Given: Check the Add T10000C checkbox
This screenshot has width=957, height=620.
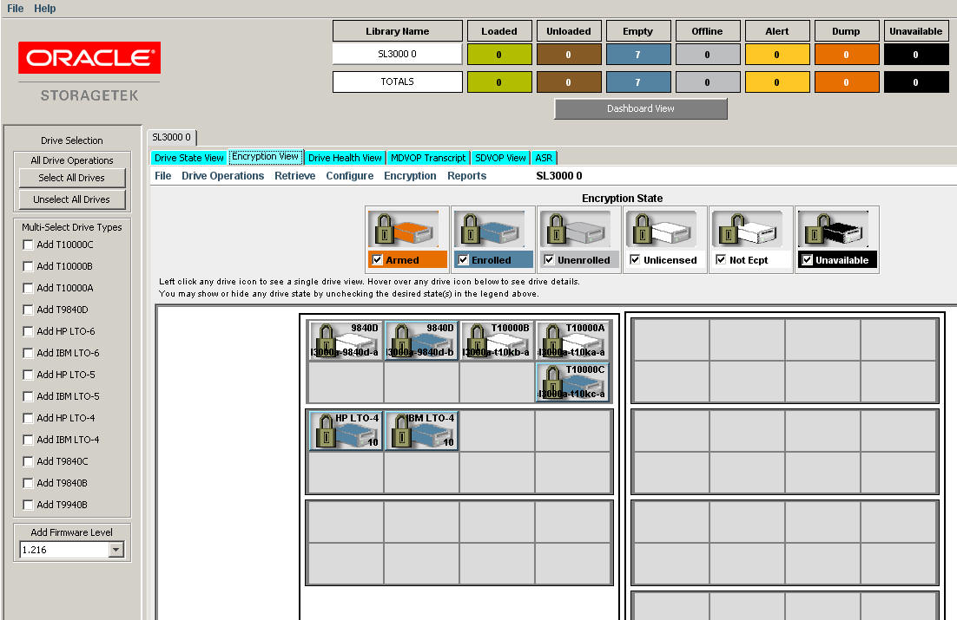Looking at the screenshot, I should click(x=28, y=245).
